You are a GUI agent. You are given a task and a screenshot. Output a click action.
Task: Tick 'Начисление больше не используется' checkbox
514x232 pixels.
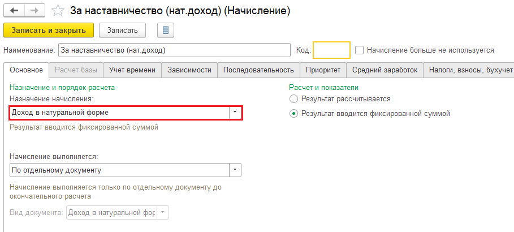[359, 50]
